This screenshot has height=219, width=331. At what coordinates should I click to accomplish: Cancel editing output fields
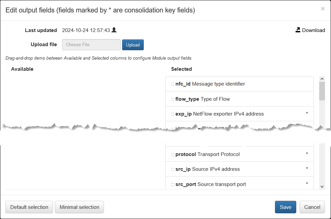[312, 207]
